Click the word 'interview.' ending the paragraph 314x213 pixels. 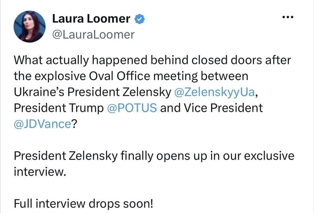click(x=40, y=172)
